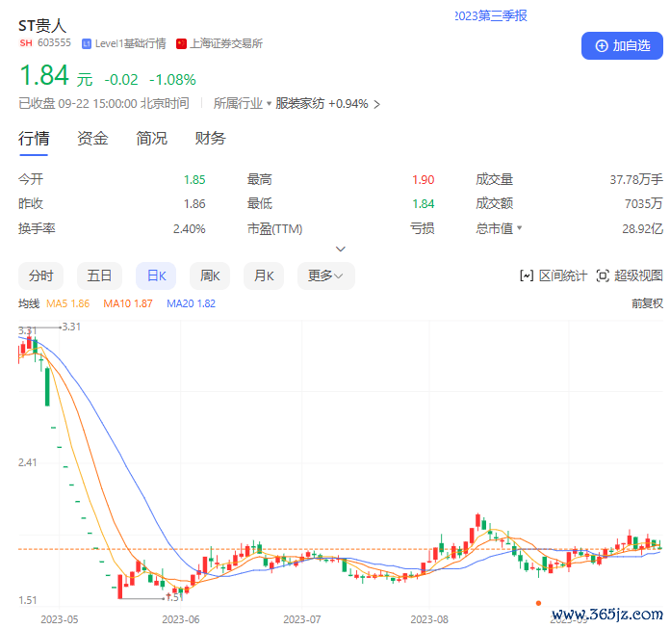The width and height of the screenshot is (670, 629).
Task: Switch to the 行情 tab
Action: coord(34,138)
